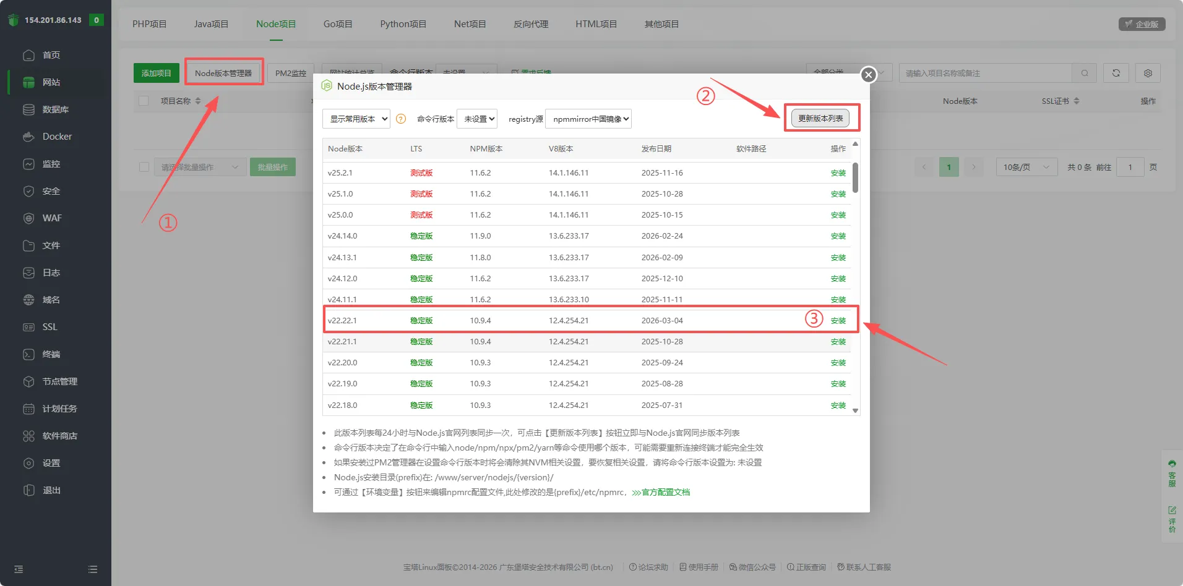
Task: Click the refresh icon in project toolbar
Action: click(x=1116, y=73)
